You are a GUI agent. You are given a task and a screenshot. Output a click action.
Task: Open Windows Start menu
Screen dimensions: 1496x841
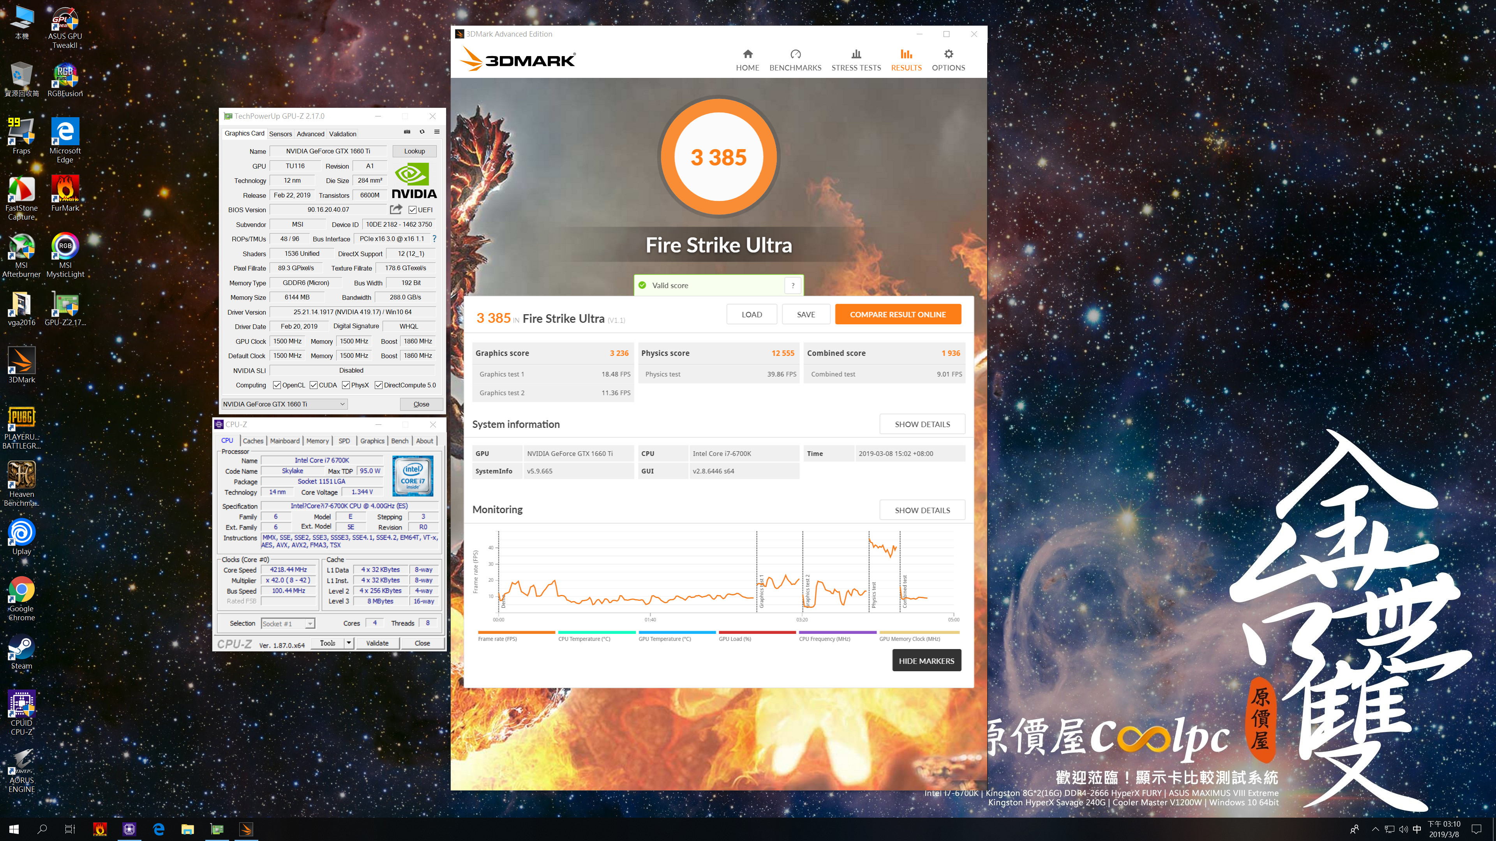tap(14, 829)
